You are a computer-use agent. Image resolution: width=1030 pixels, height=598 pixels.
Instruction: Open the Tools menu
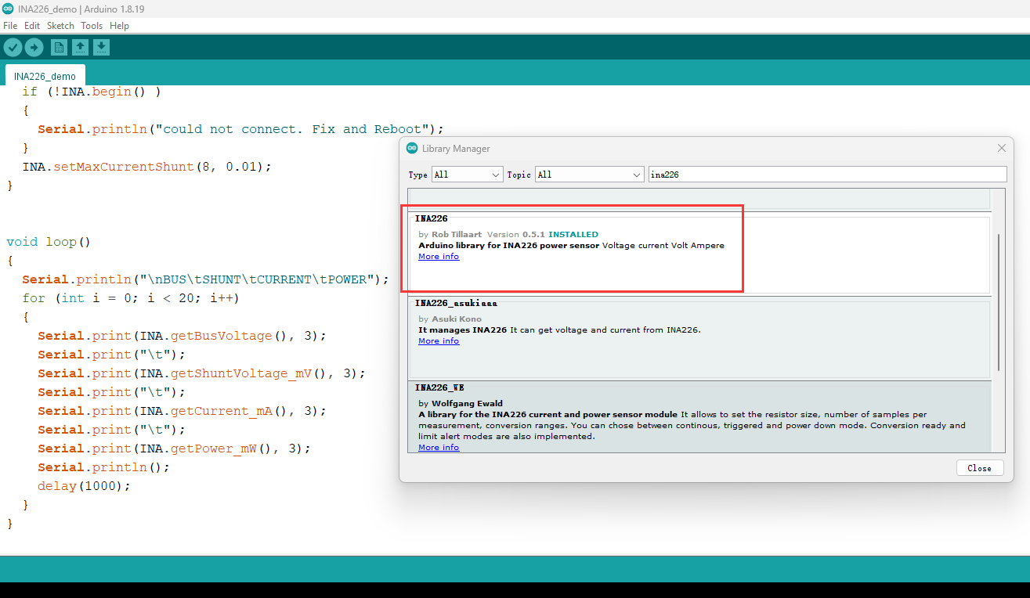click(92, 26)
